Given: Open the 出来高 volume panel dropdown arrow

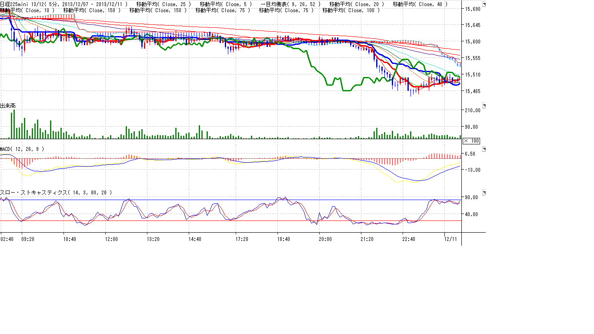Looking at the screenshot, I should (484, 106).
